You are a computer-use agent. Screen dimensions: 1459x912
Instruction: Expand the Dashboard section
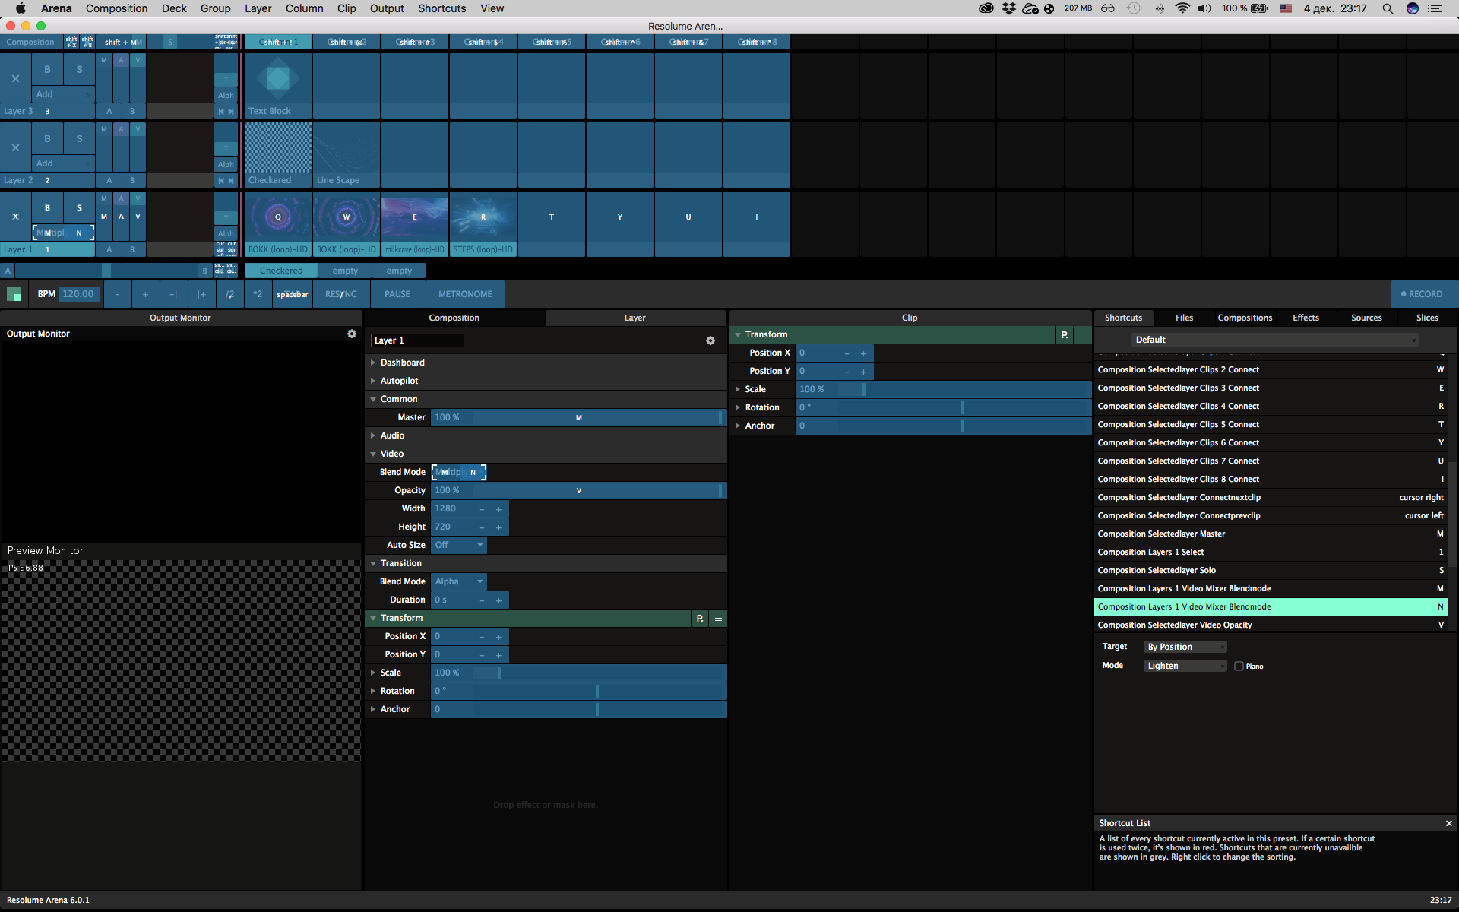pyautogui.click(x=402, y=363)
